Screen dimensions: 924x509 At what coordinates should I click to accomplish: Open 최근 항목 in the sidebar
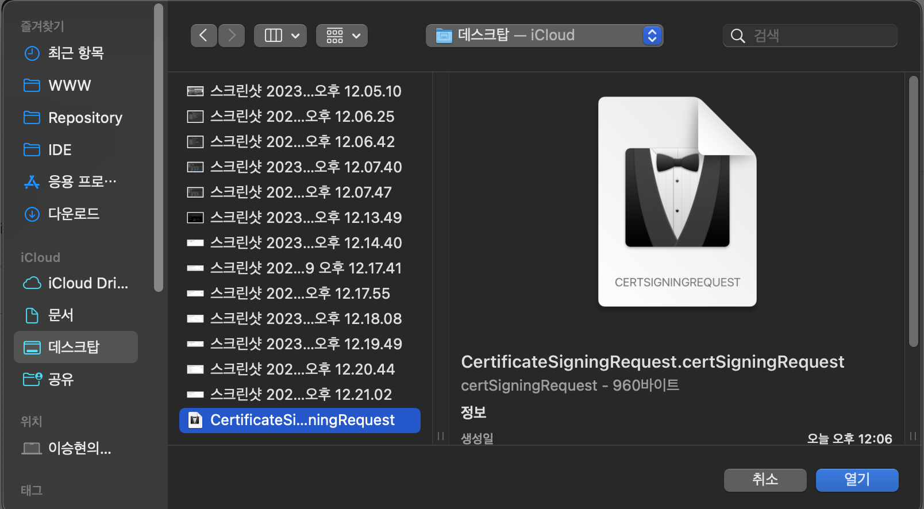[76, 53]
